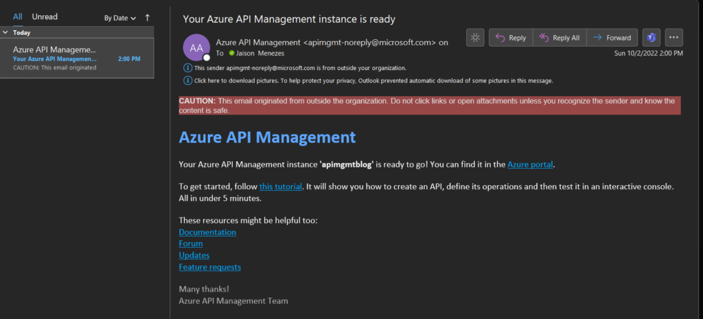Click the red CAUTION banner text
703x319 pixels.
(x=430, y=105)
